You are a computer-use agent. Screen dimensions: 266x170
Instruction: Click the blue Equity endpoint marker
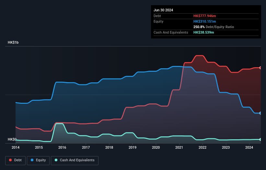coord(260,113)
